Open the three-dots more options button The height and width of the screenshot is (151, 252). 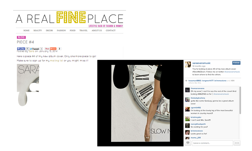point(237,143)
